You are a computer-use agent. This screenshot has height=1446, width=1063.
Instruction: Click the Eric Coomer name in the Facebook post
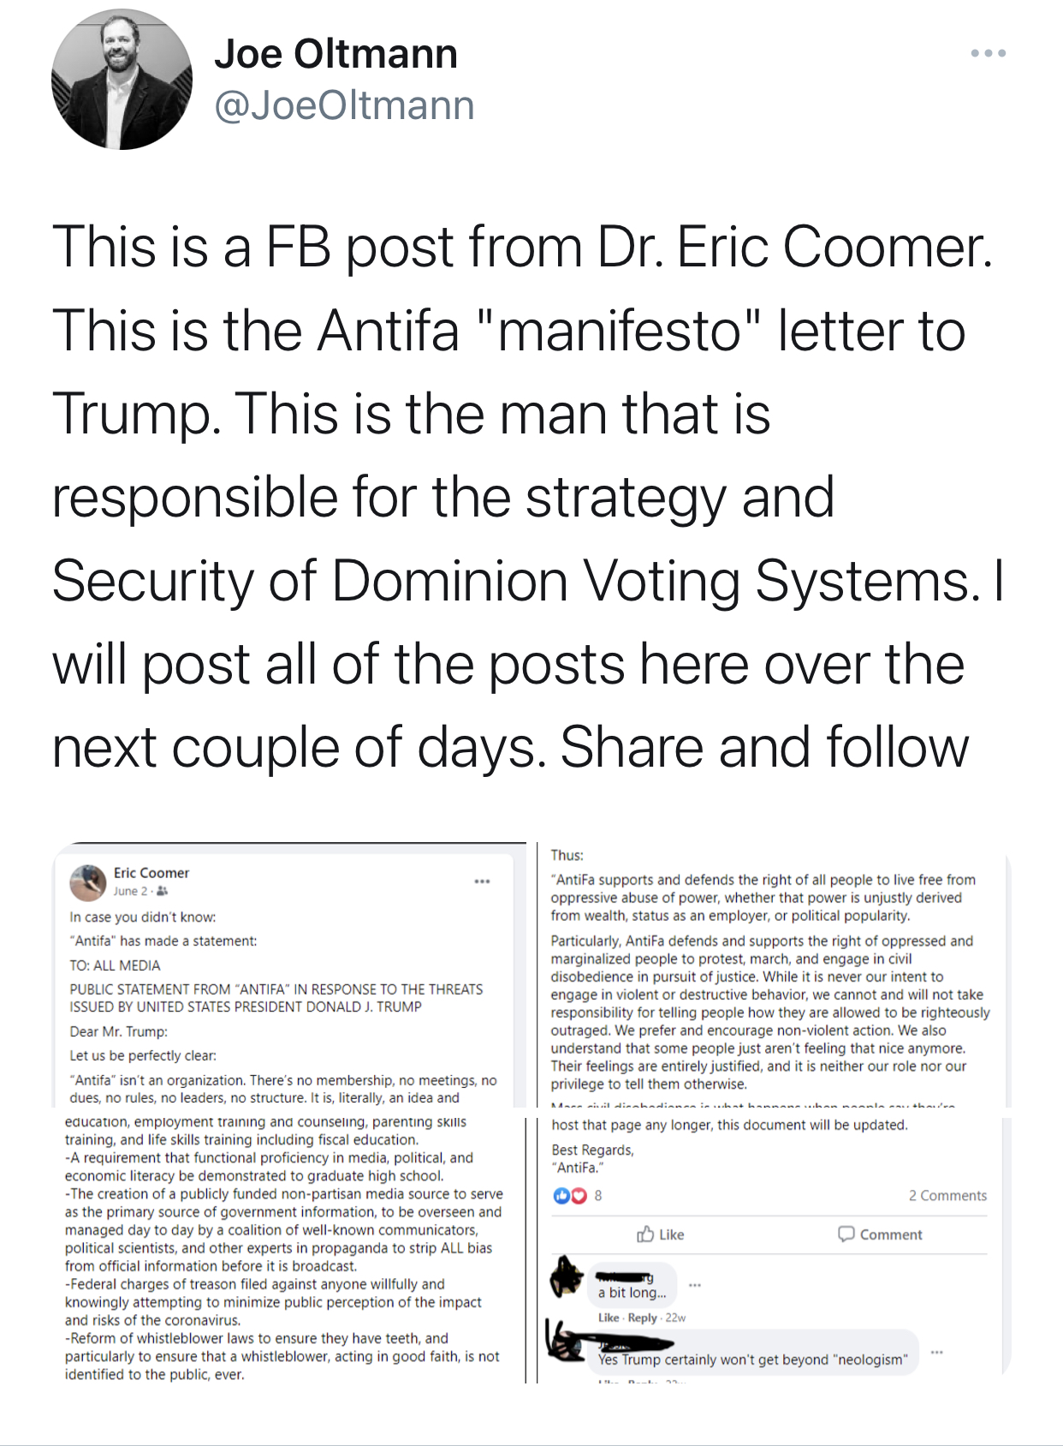(x=151, y=873)
